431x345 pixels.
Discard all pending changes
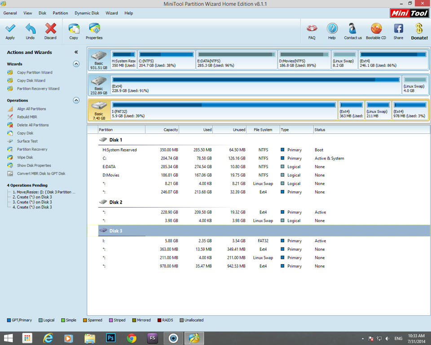(x=50, y=29)
